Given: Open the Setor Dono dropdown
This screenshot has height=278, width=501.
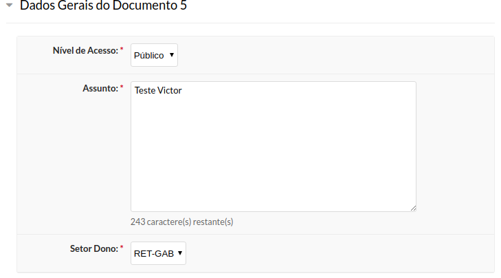Looking at the screenshot, I should pos(158,253).
